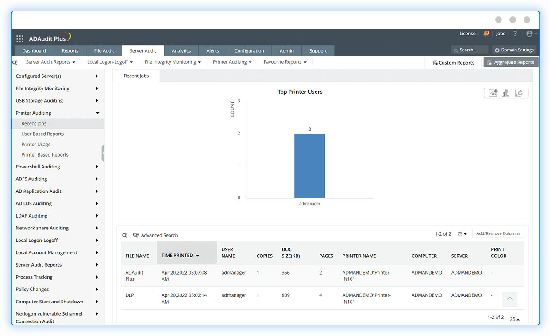Click the help question mark icon
This screenshot has height=336, width=551.
click(x=515, y=33)
